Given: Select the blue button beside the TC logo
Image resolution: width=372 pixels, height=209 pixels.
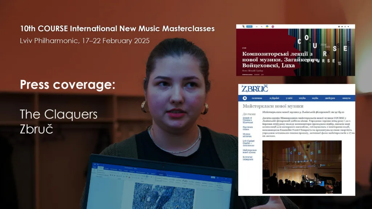Looking at the screenshot, I should [x=249, y=26].
